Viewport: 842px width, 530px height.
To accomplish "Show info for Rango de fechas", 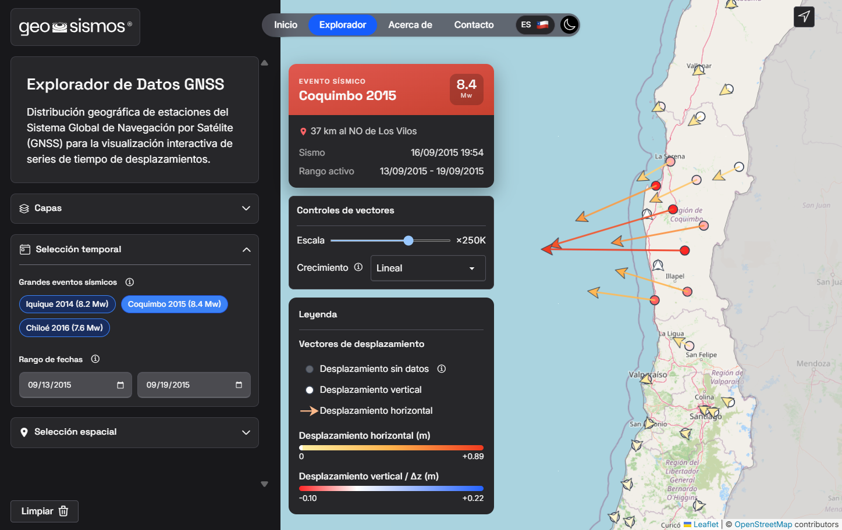I will (95, 359).
